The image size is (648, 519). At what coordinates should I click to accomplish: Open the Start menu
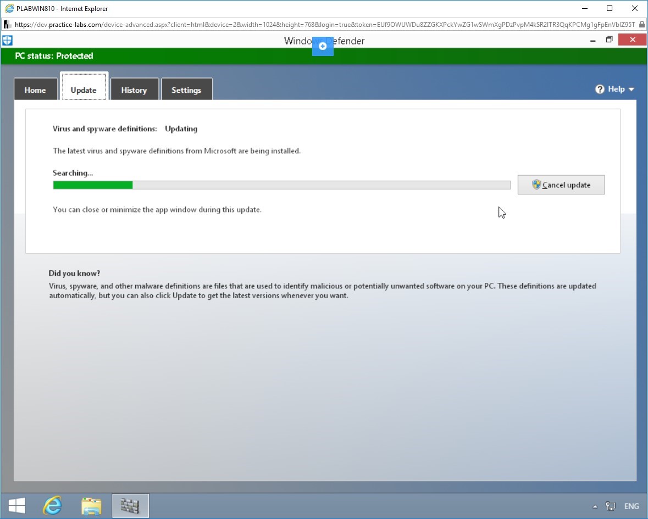point(17,506)
